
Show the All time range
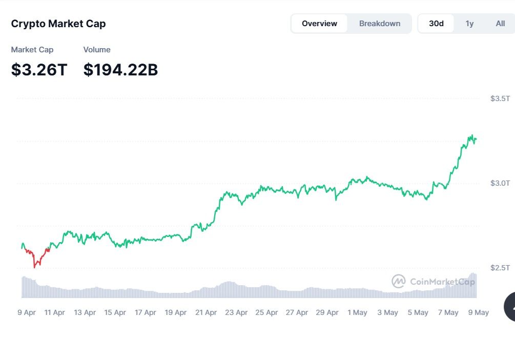500,24
